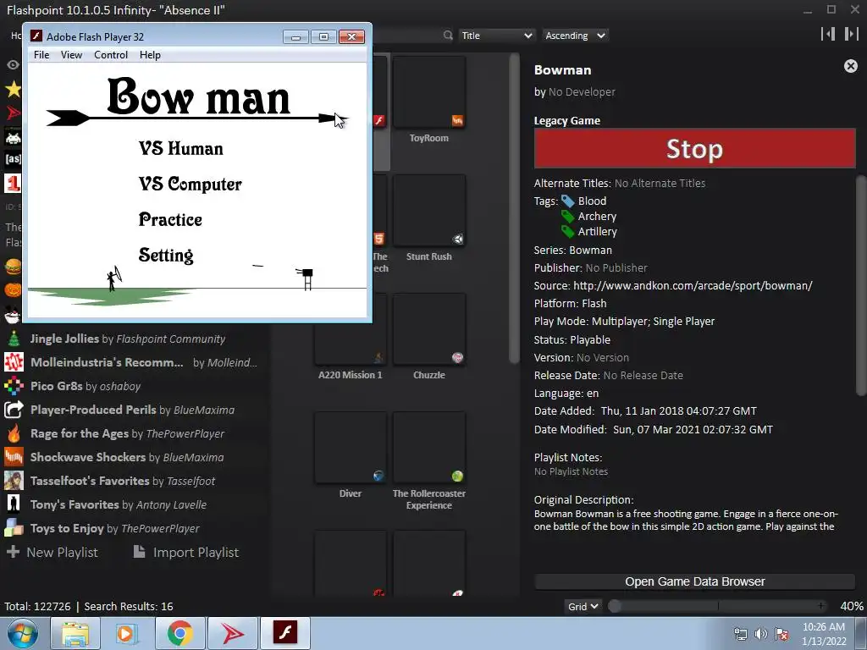The height and width of the screenshot is (650, 867).
Task: Click the [as] playlist icon in sidebar
Action: 14,159
